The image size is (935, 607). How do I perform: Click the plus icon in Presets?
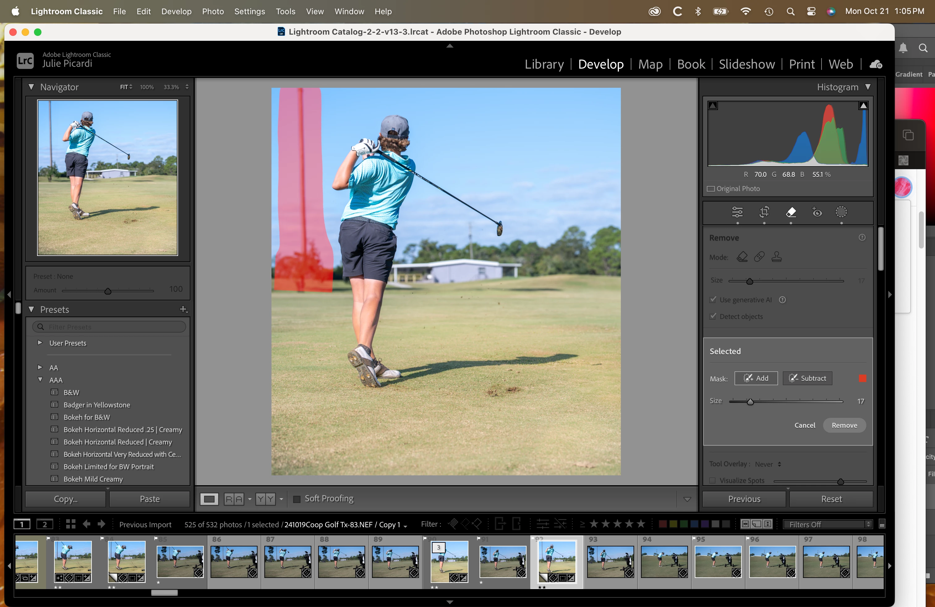pyautogui.click(x=183, y=309)
